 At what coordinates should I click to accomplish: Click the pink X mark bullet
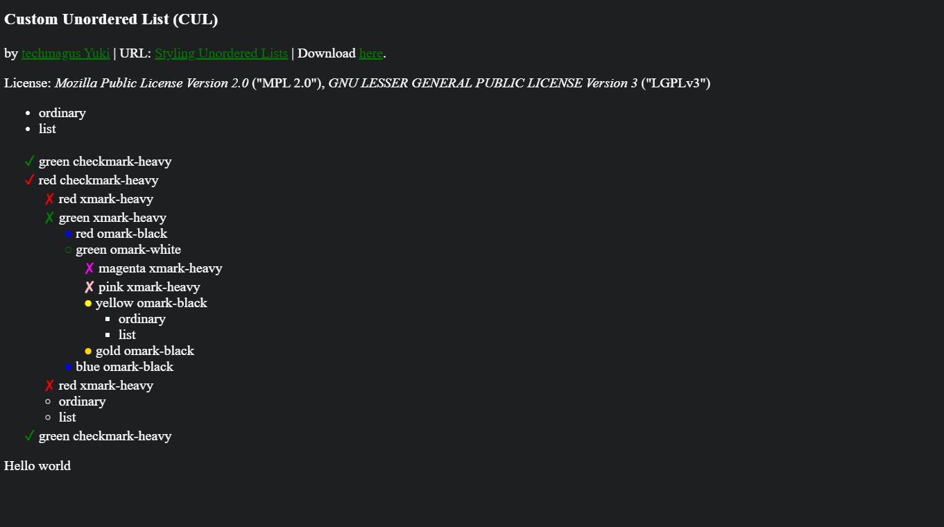[x=89, y=287]
